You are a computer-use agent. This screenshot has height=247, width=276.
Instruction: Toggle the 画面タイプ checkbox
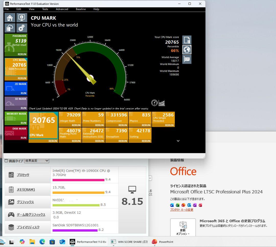[6, 160]
